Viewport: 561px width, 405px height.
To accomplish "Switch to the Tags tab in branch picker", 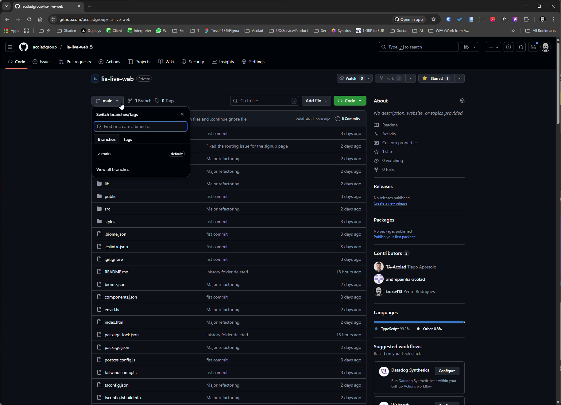I will point(128,139).
